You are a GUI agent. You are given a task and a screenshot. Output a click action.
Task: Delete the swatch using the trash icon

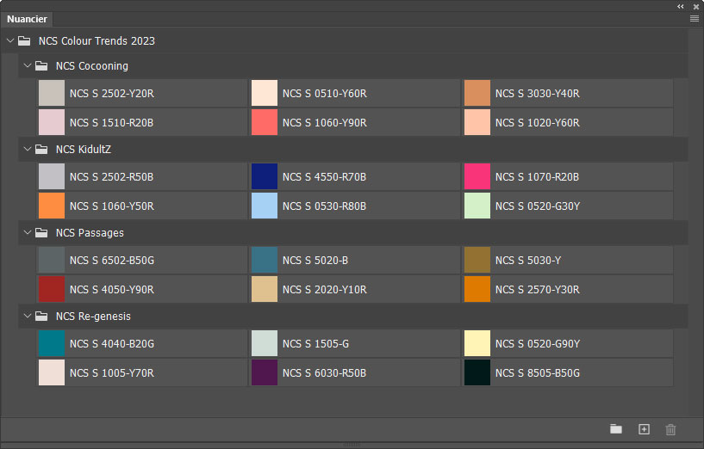tap(670, 429)
